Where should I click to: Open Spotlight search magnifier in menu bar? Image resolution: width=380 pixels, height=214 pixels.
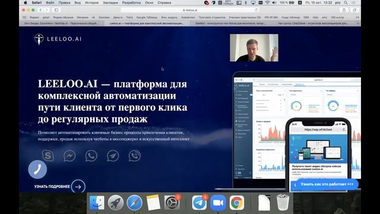[x=346, y=2]
